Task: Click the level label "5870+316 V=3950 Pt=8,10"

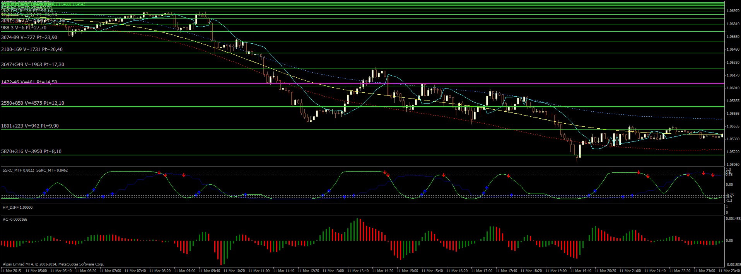Action: [31, 151]
